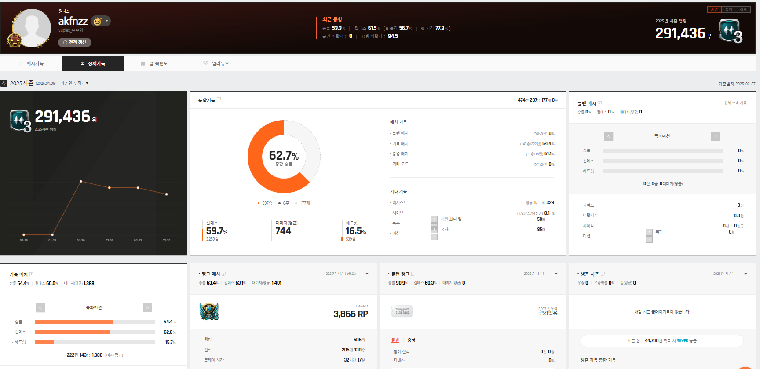Click the 전적 갱신 refresh button

point(75,42)
